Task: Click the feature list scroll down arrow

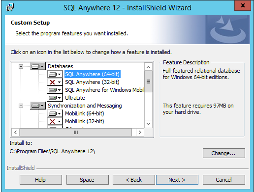Action: tap(148, 124)
